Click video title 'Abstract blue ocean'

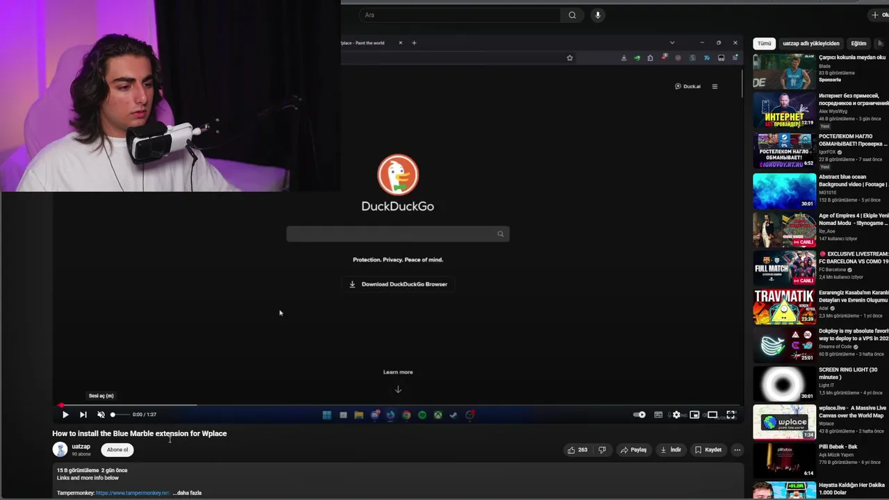852,181
